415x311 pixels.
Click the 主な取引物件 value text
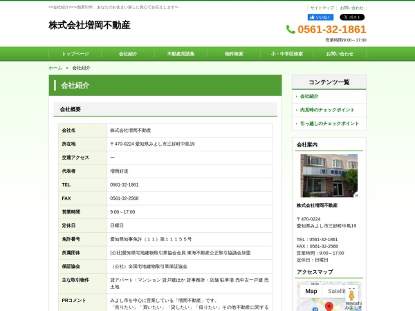[x=190, y=283]
